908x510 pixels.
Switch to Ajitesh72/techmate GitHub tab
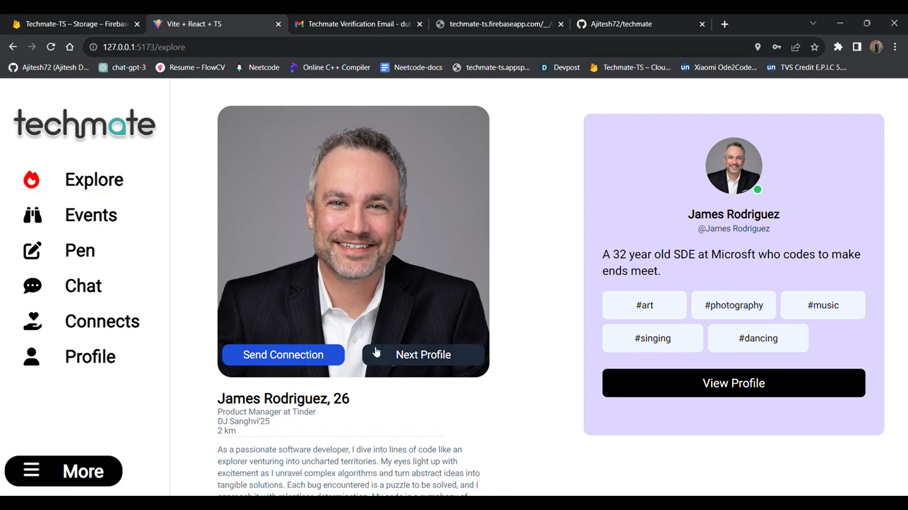621,24
